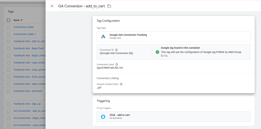Tick the Facebook Ads - sign_up checkbox
This screenshot has height=129, width=261.
(8, 104)
